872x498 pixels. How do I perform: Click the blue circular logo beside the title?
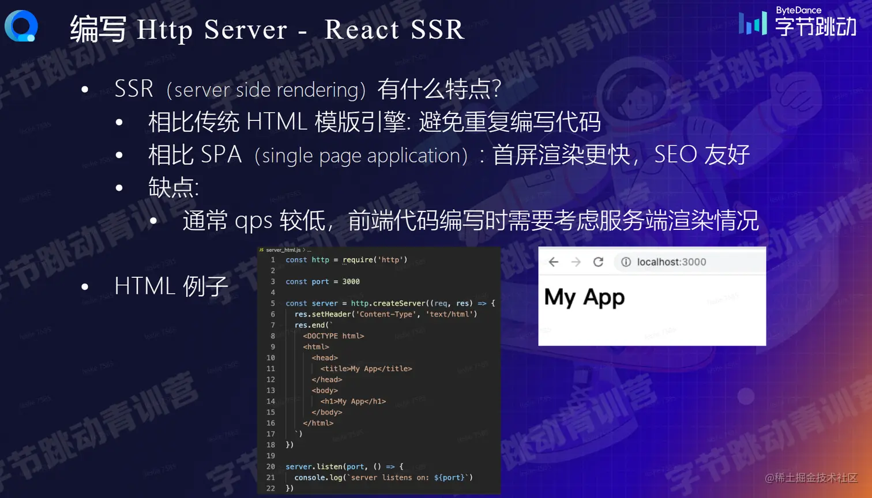21,26
